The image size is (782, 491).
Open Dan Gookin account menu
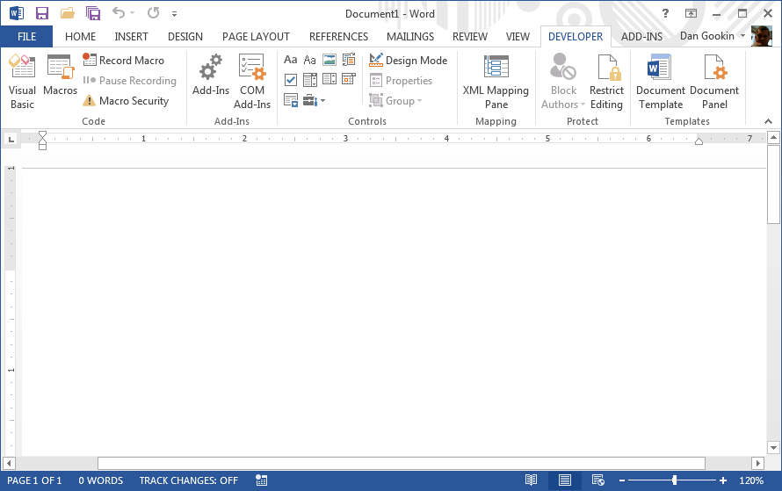[713, 36]
